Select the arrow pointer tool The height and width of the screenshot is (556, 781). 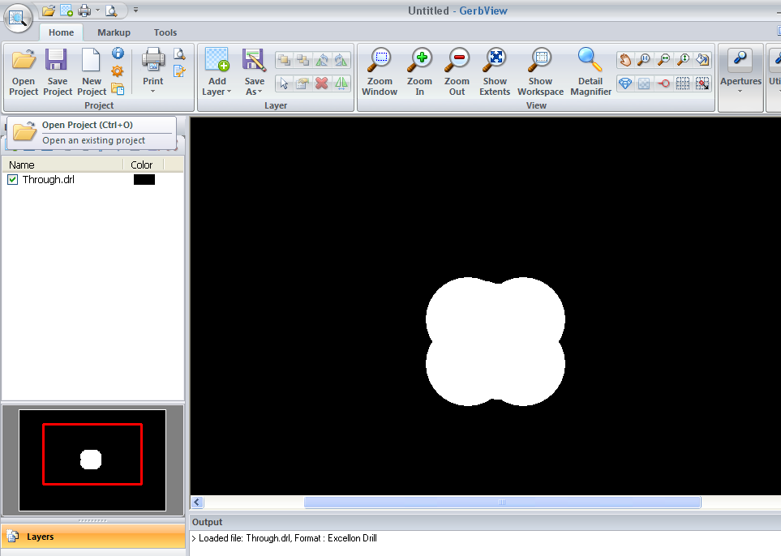284,83
